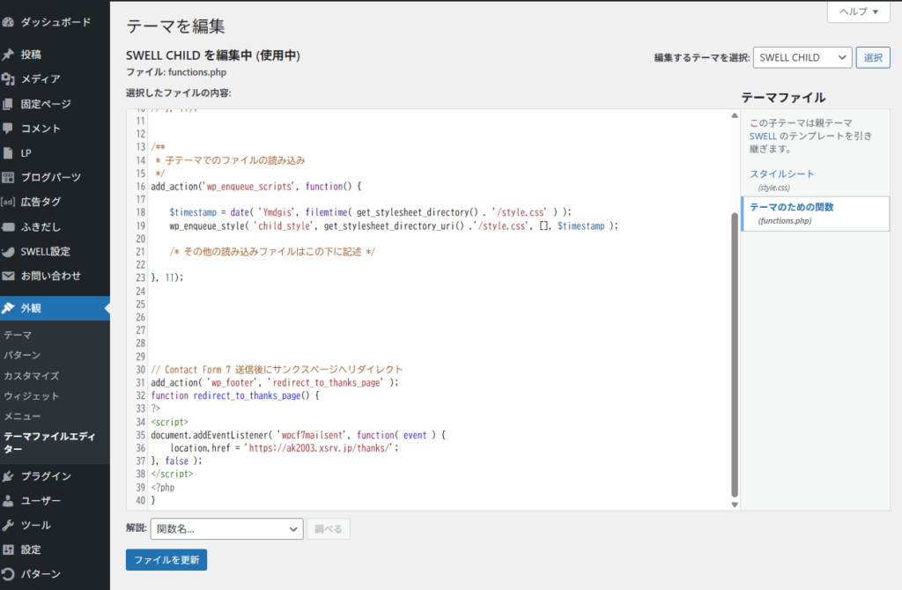902x590 pixels.
Task: Click the 選択 button beside theme selector
Action: pyautogui.click(x=873, y=57)
